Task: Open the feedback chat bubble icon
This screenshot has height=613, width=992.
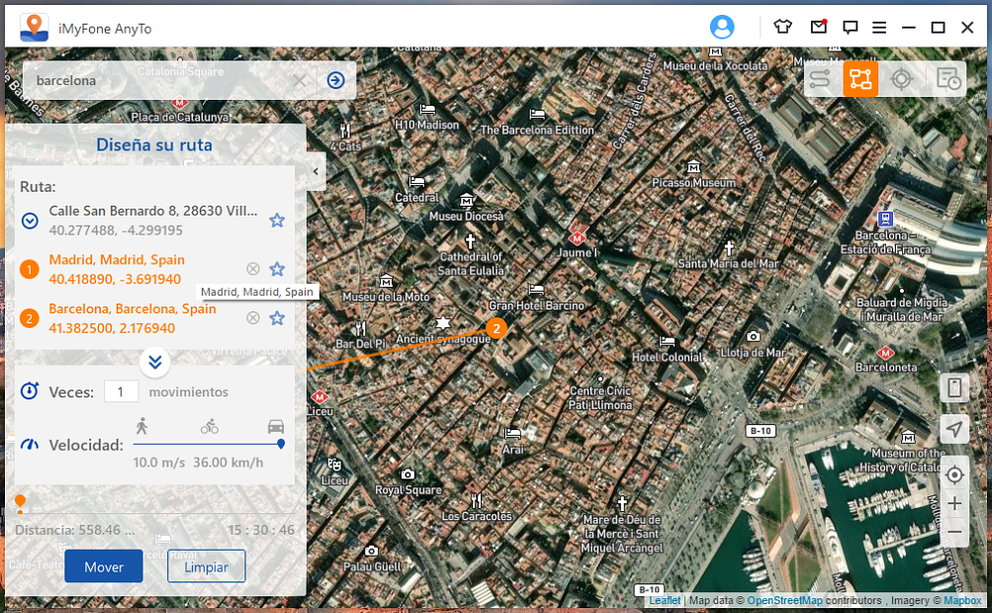Action: click(850, 28)
